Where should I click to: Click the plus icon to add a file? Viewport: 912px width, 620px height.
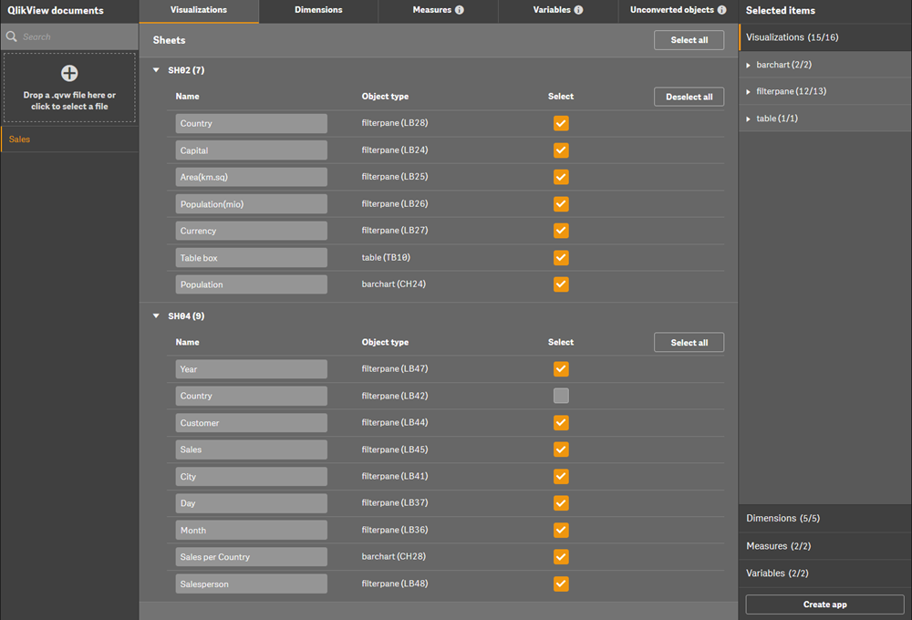69,74
